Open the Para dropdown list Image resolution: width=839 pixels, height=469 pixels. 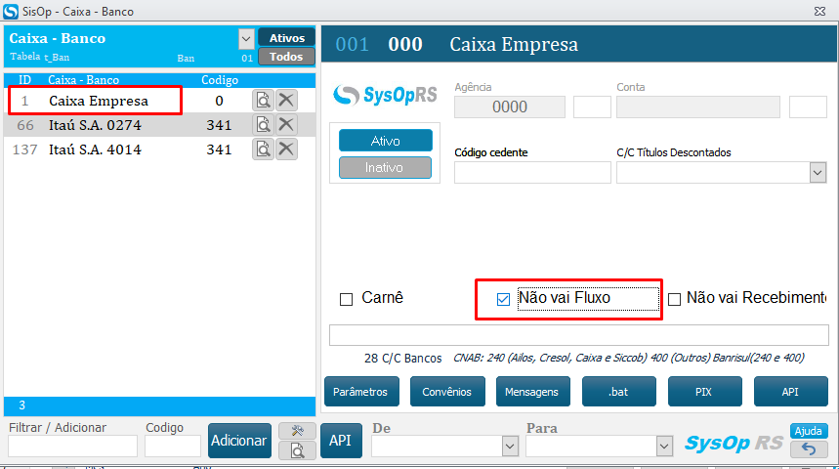663,446
